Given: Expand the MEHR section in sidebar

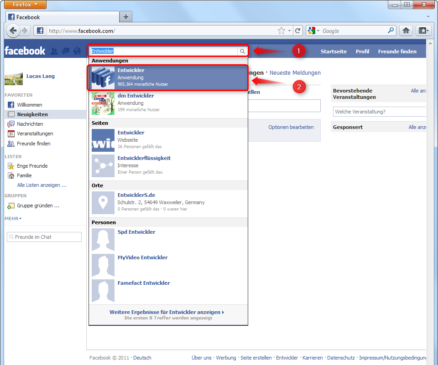Looking at the screenshot, I should [x=13, y=218].
